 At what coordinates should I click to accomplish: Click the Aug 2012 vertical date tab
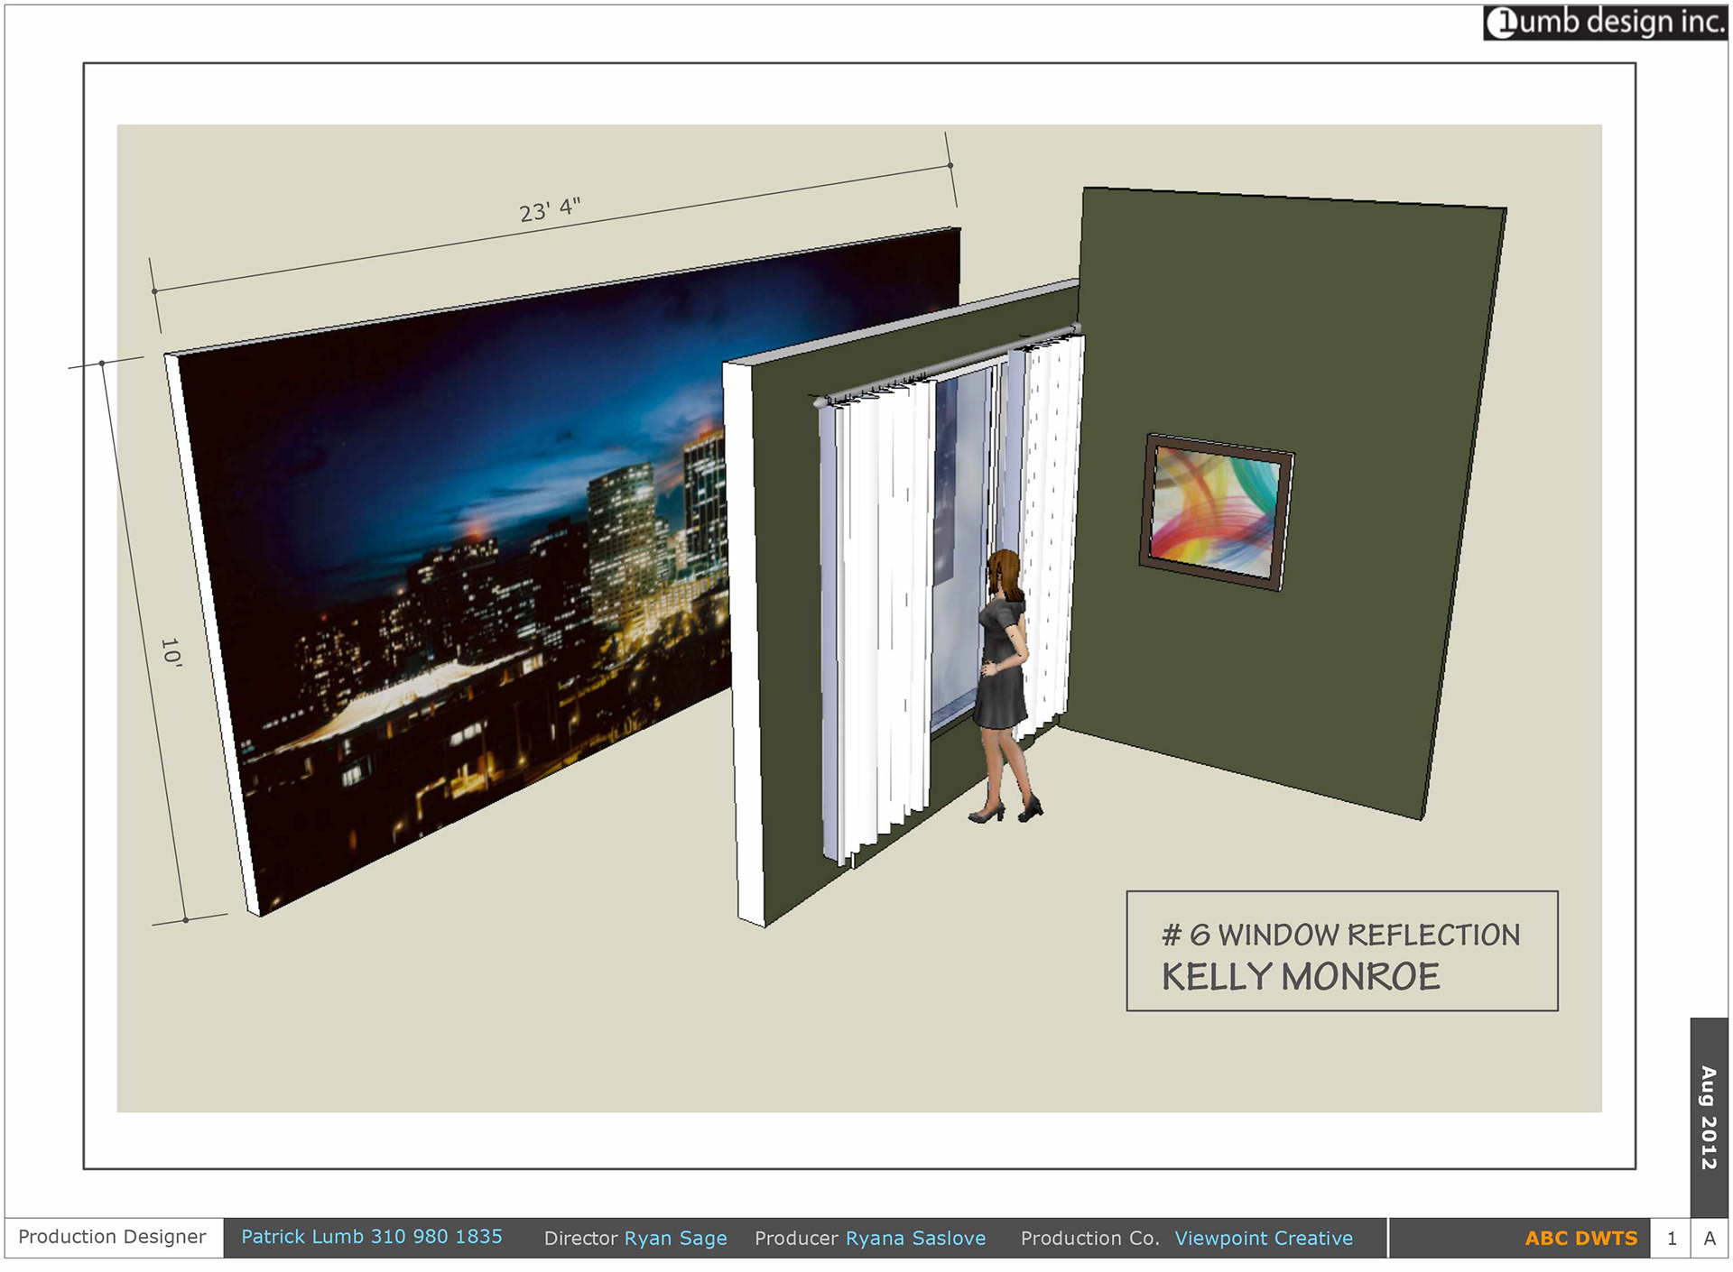point(1708,1117)
